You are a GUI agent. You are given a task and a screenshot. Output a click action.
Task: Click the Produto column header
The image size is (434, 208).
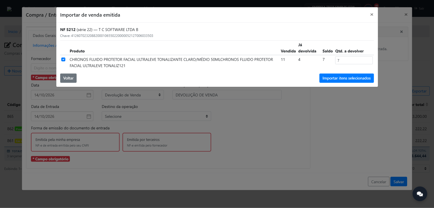coord(77,51)
